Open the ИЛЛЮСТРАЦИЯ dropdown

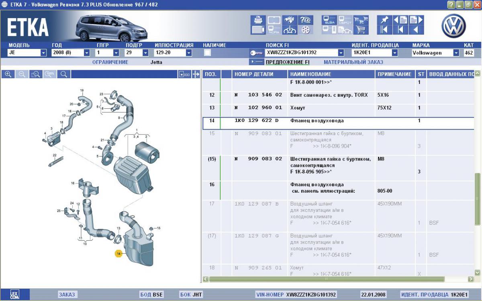pos(189,53)
